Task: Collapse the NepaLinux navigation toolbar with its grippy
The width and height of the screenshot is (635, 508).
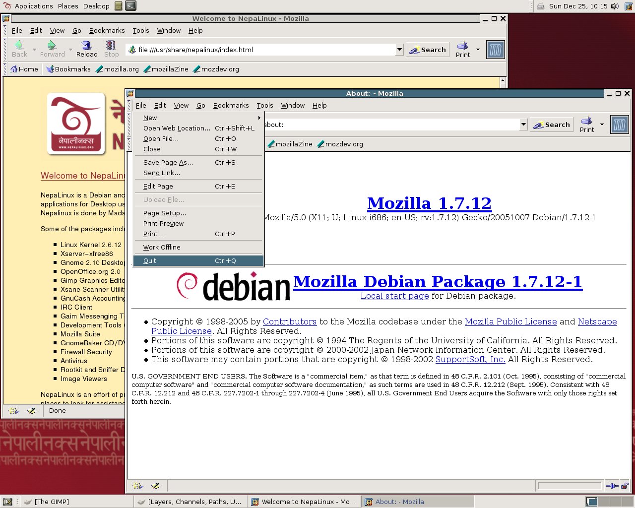Action: (5, 50)
